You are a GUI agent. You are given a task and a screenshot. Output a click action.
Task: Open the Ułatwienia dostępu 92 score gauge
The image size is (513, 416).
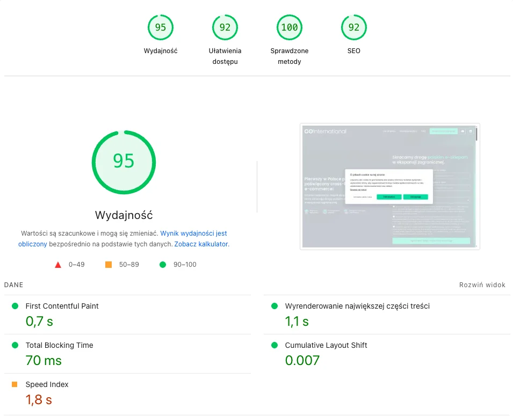point(225,27)
